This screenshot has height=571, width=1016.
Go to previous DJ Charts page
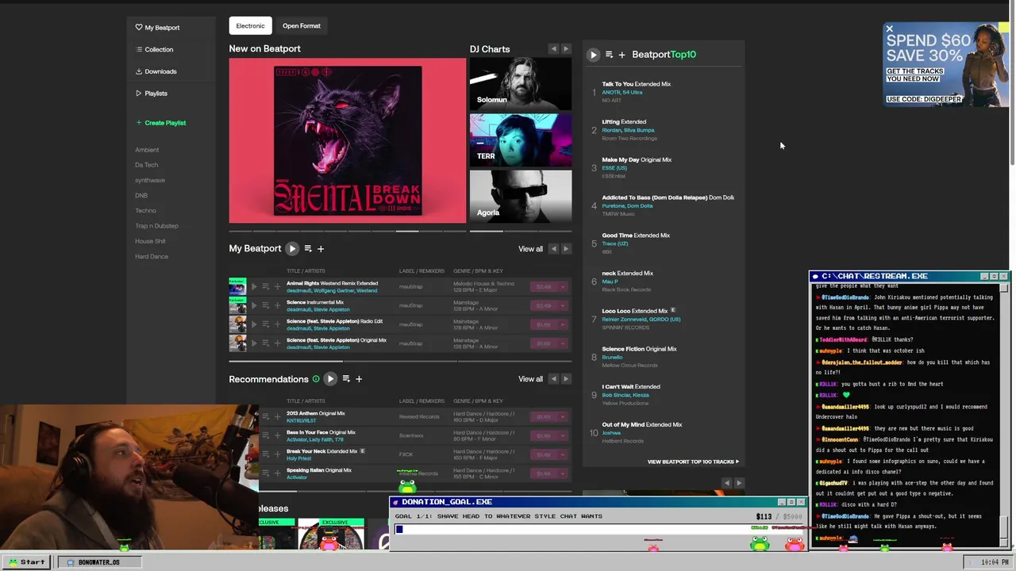(554, 49)
